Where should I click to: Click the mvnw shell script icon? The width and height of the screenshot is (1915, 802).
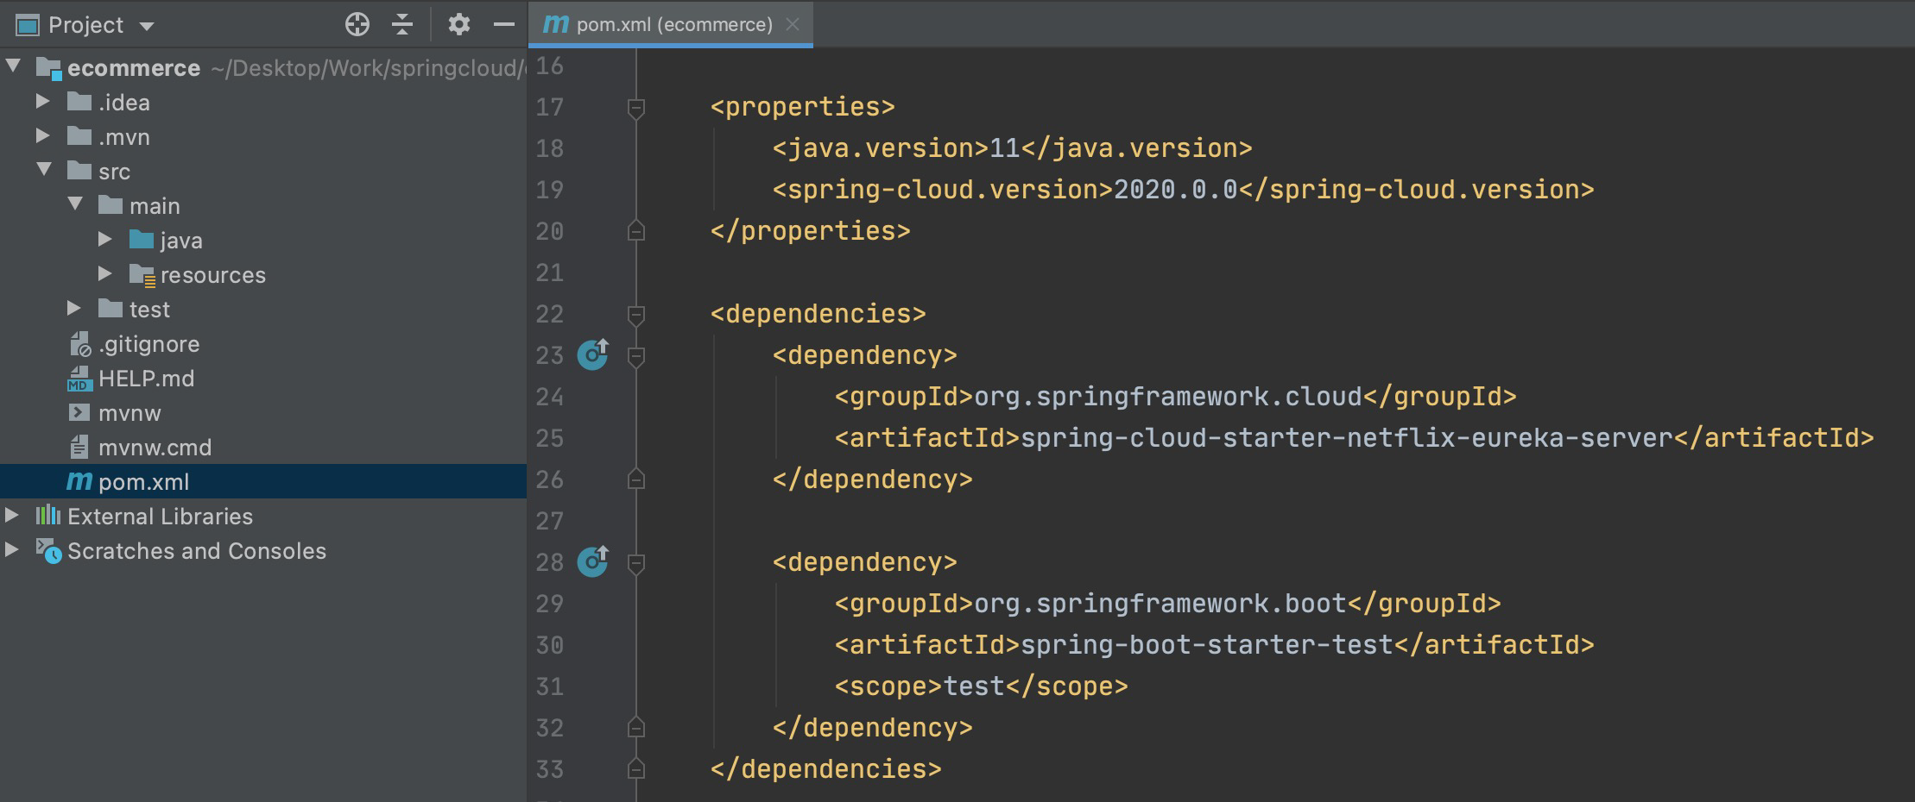coord(79,412)
